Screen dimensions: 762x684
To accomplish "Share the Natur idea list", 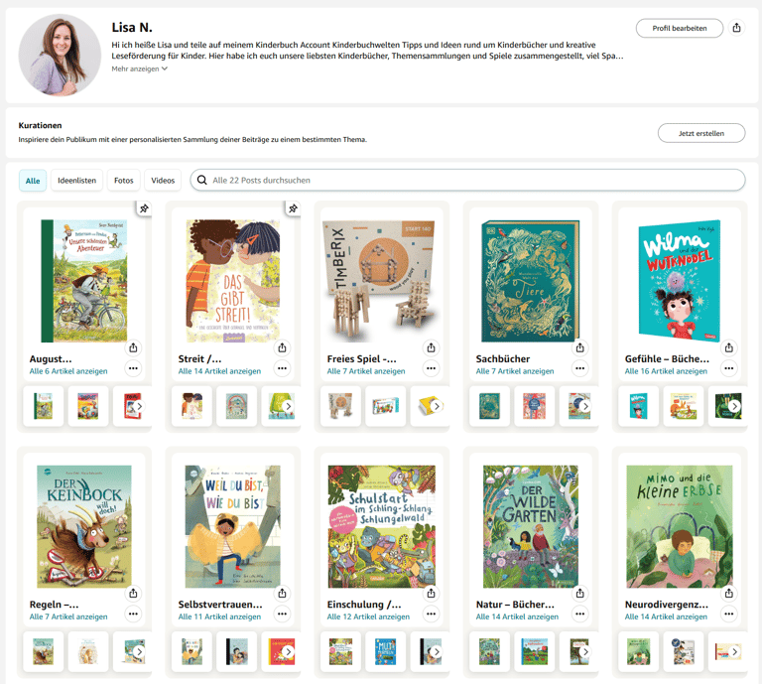I will click(x=579, y=593).
